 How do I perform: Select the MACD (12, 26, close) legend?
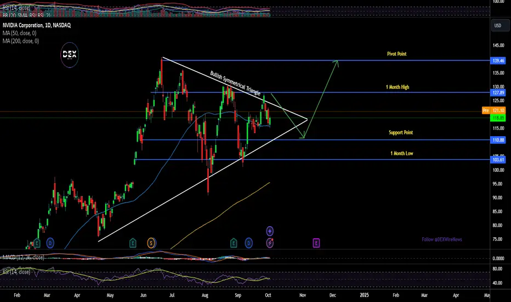tap(23, 258)
